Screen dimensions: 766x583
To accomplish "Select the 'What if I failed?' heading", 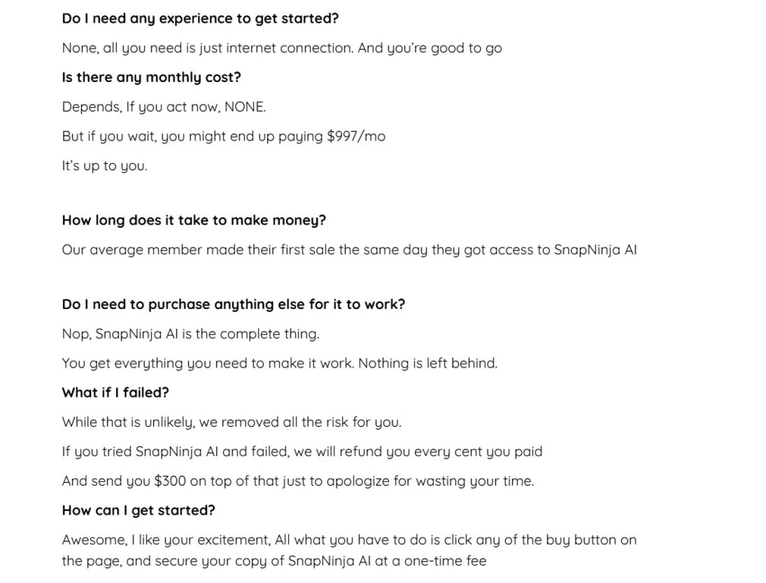I will point(115,392).
